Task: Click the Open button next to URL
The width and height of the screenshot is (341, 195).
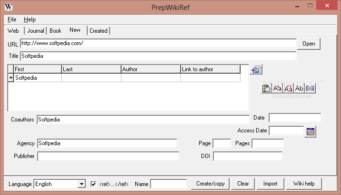Action: (x=309, y=44)
